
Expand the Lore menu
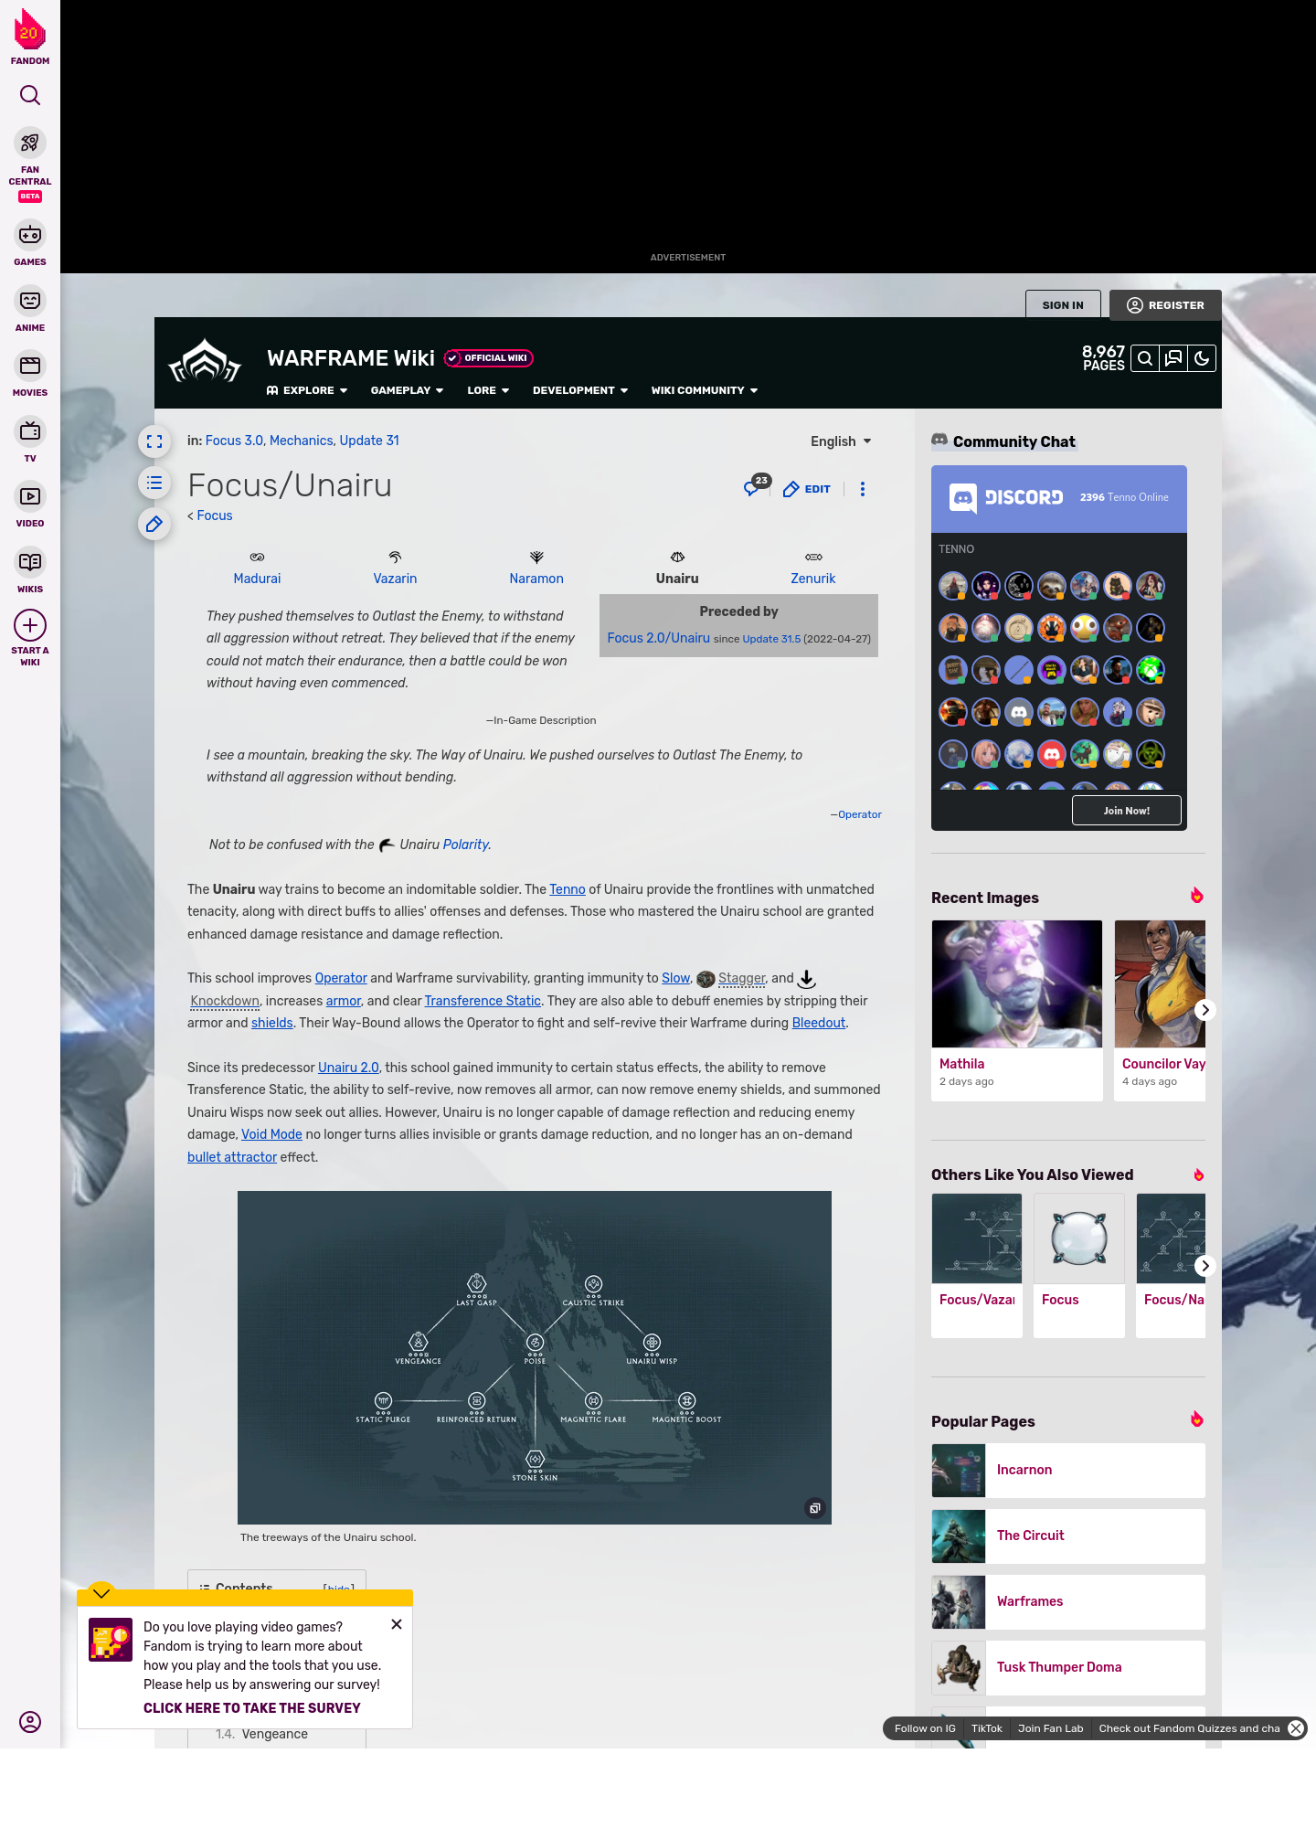point(488,390)
